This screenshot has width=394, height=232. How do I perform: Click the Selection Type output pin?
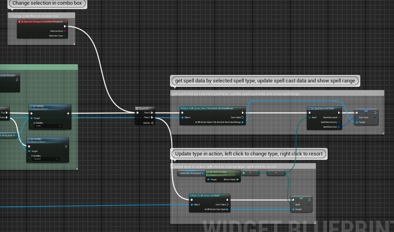click(64, 36)
